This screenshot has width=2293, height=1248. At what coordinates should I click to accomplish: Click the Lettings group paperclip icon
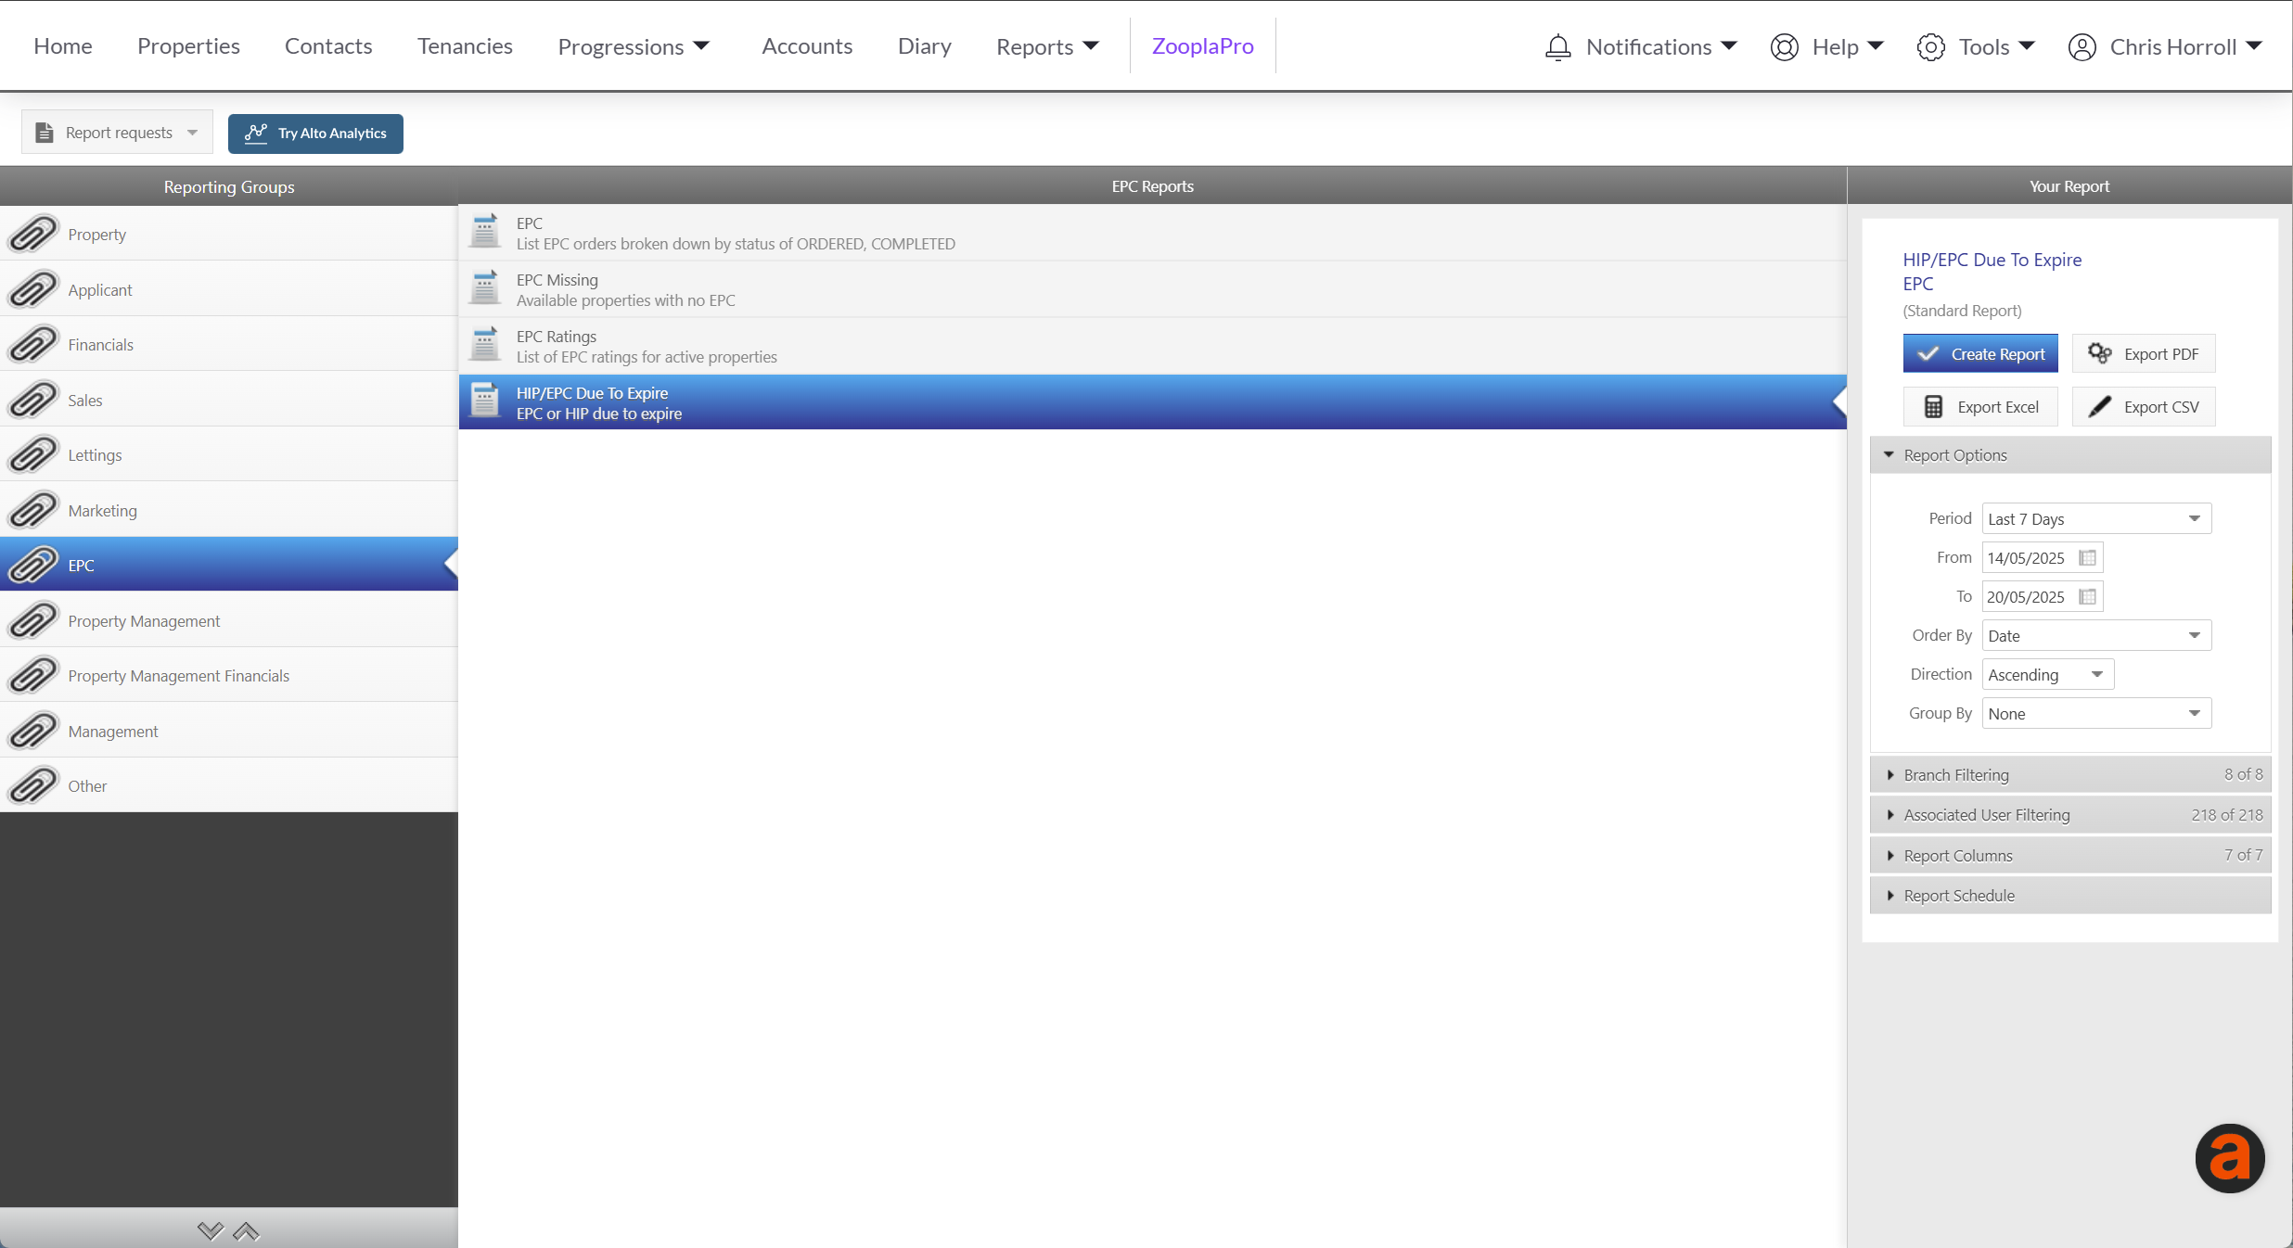pyautogui.click(x=33, y=455)
